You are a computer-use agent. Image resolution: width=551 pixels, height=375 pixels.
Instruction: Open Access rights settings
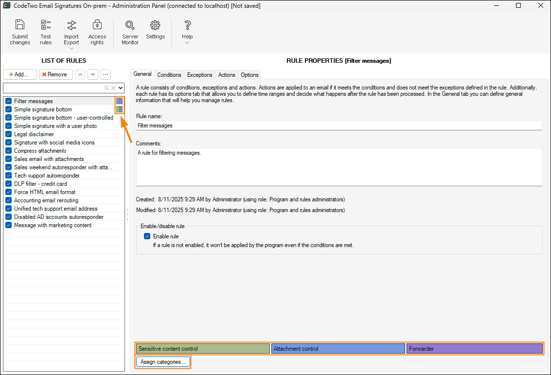(97, 32)
